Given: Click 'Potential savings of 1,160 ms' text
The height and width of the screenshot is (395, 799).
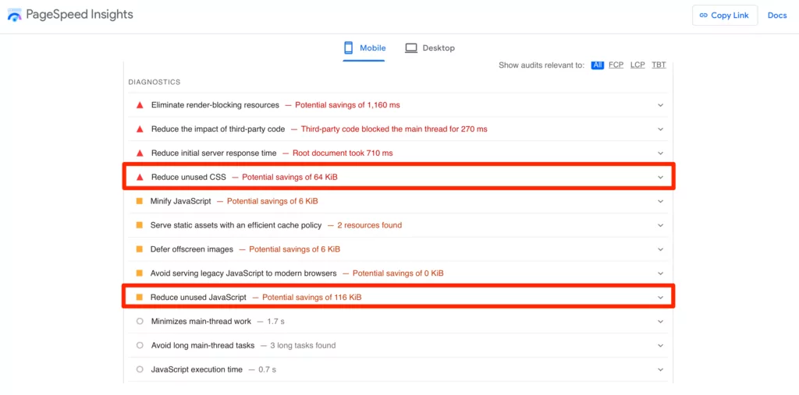Looking at the screenshot, I should [x=347, y=105].
